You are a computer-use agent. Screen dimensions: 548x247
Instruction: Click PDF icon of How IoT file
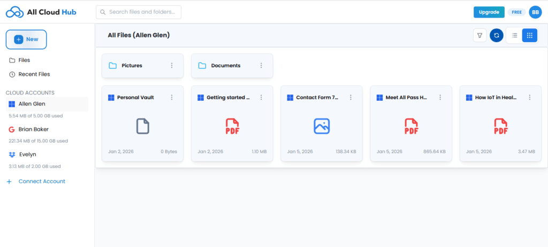[500, 126]
